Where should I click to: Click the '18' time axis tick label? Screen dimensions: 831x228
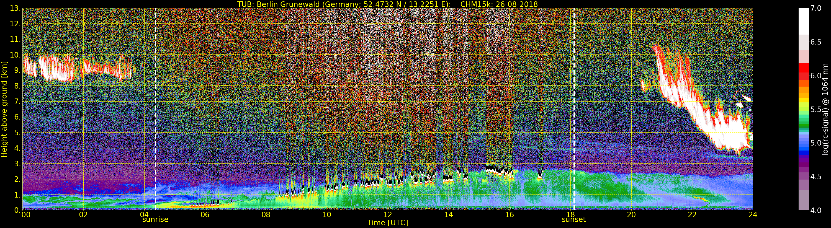click(570, 215)
